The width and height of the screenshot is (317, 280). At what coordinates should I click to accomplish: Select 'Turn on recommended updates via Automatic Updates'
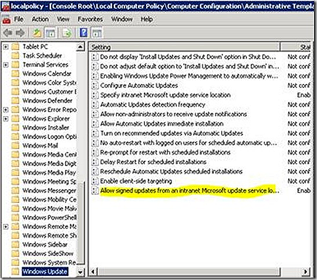click(171, 133)
